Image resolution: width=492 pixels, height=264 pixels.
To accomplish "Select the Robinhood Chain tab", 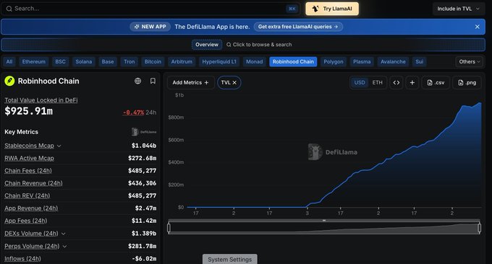I will (x=293, y=62).
